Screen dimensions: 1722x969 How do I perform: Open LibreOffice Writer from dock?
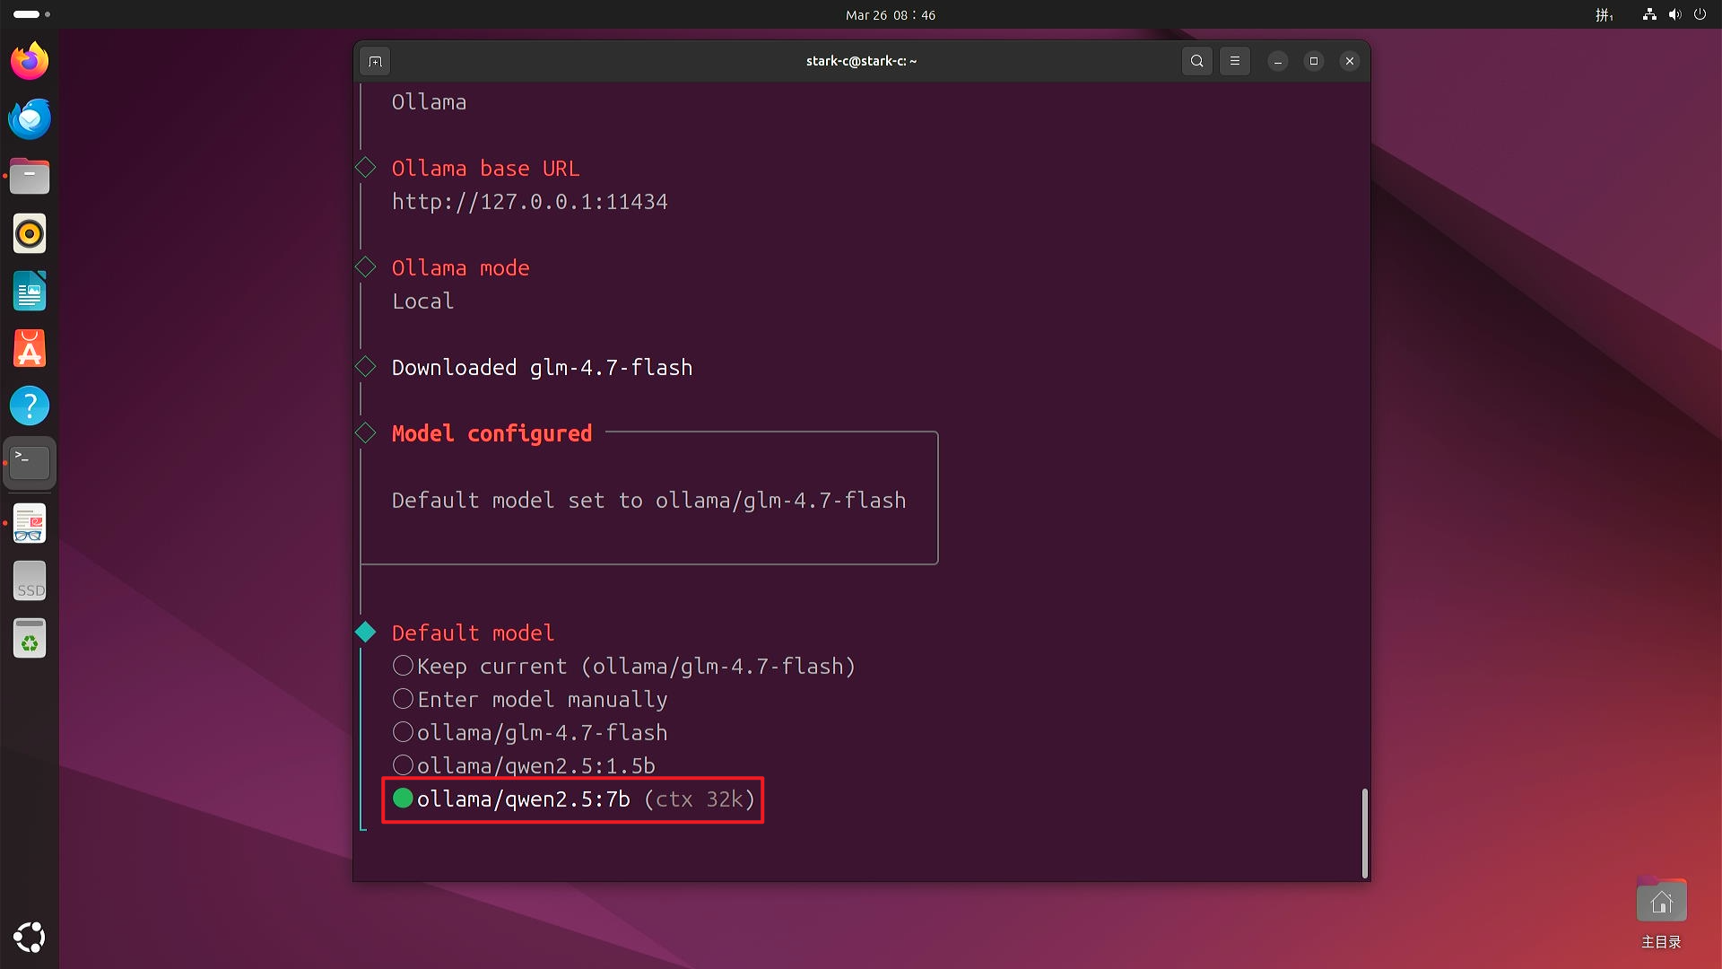[x=30, y=292]
